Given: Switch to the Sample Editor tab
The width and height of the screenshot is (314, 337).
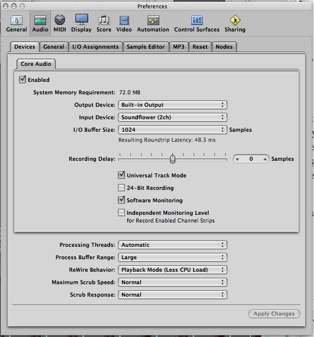Looking at the screenshot, I should pos(146,47).
